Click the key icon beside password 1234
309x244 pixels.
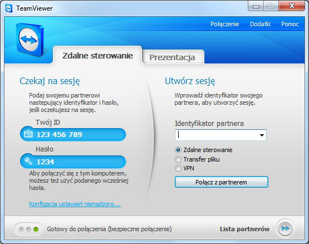point(28,161)
